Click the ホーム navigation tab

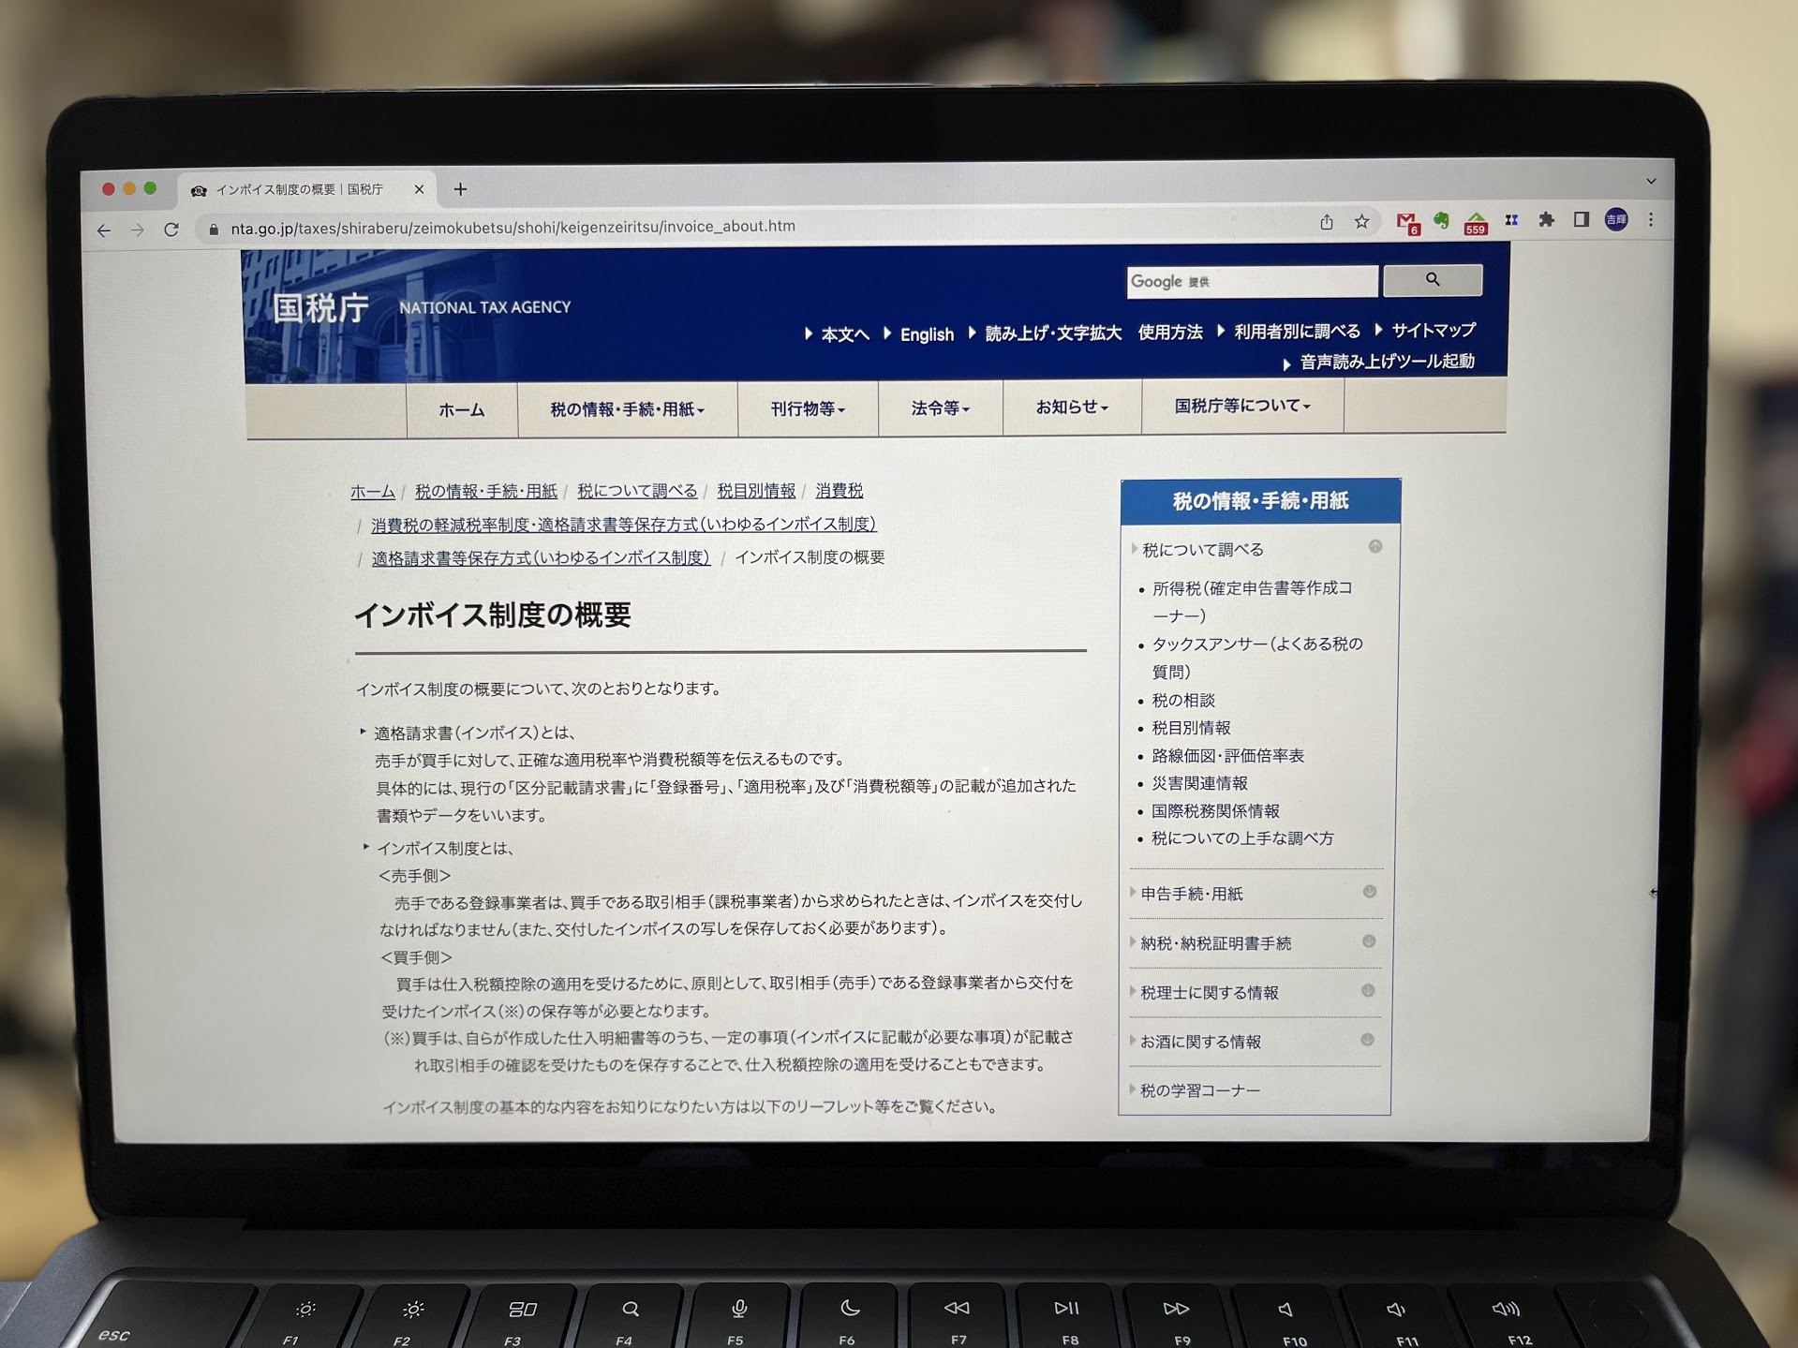(461, 410)
